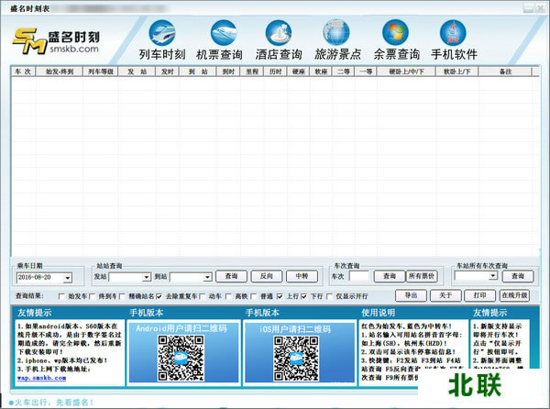The height and width of the screenshot is (409, 550).
Task: Expand the 乘车日期 date dropdown
Action: pos(82,276)
